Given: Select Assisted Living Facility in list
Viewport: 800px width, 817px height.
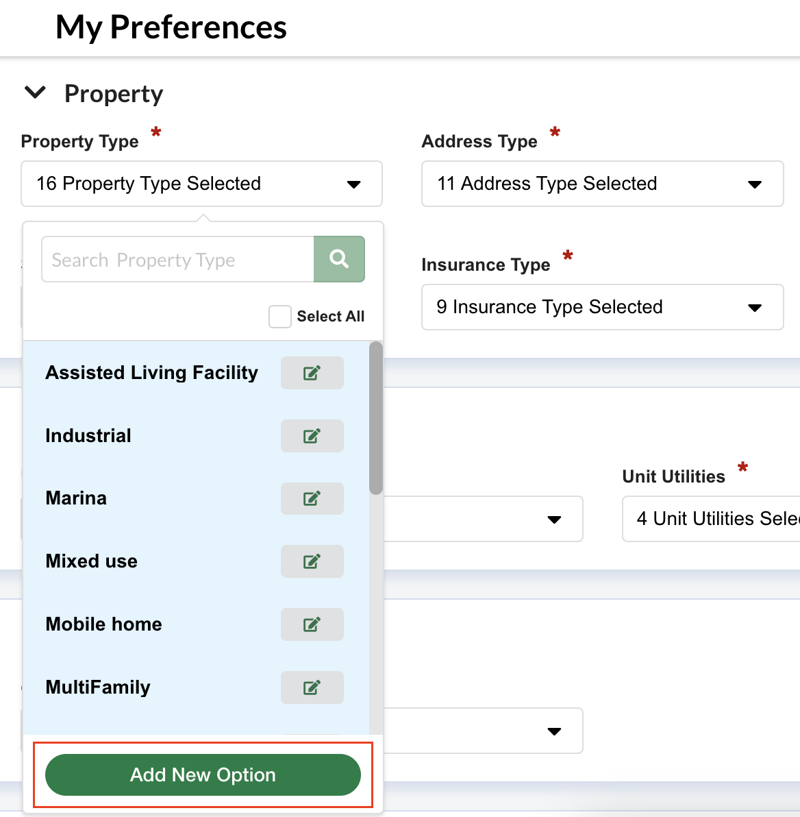Looking at the screenshot, I should tap(151, 373).
